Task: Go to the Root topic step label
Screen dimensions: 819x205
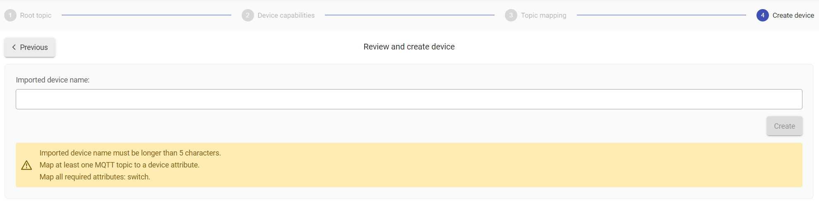Action: 36,15
